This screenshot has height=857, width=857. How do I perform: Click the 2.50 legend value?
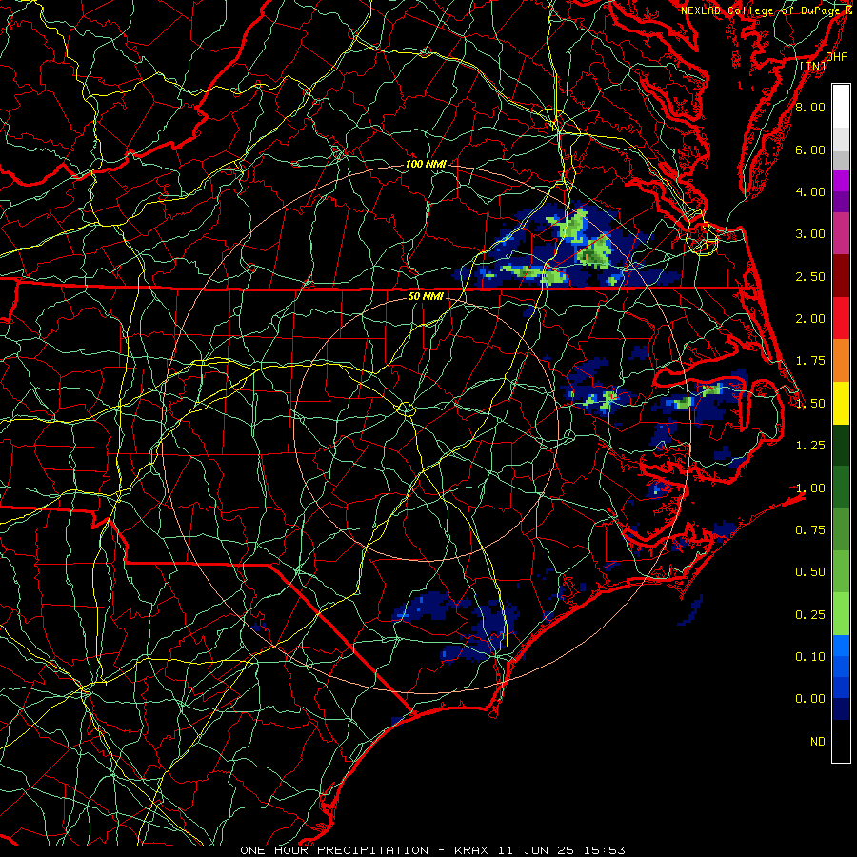810,276
